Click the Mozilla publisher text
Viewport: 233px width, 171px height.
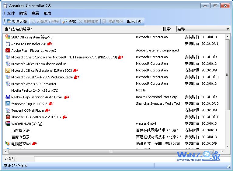pyautogui.click(x=141, y=90)
